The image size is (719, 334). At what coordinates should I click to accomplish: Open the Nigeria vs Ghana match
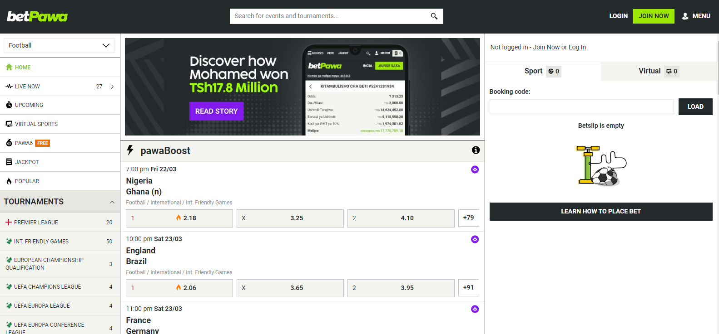[144, 186]
